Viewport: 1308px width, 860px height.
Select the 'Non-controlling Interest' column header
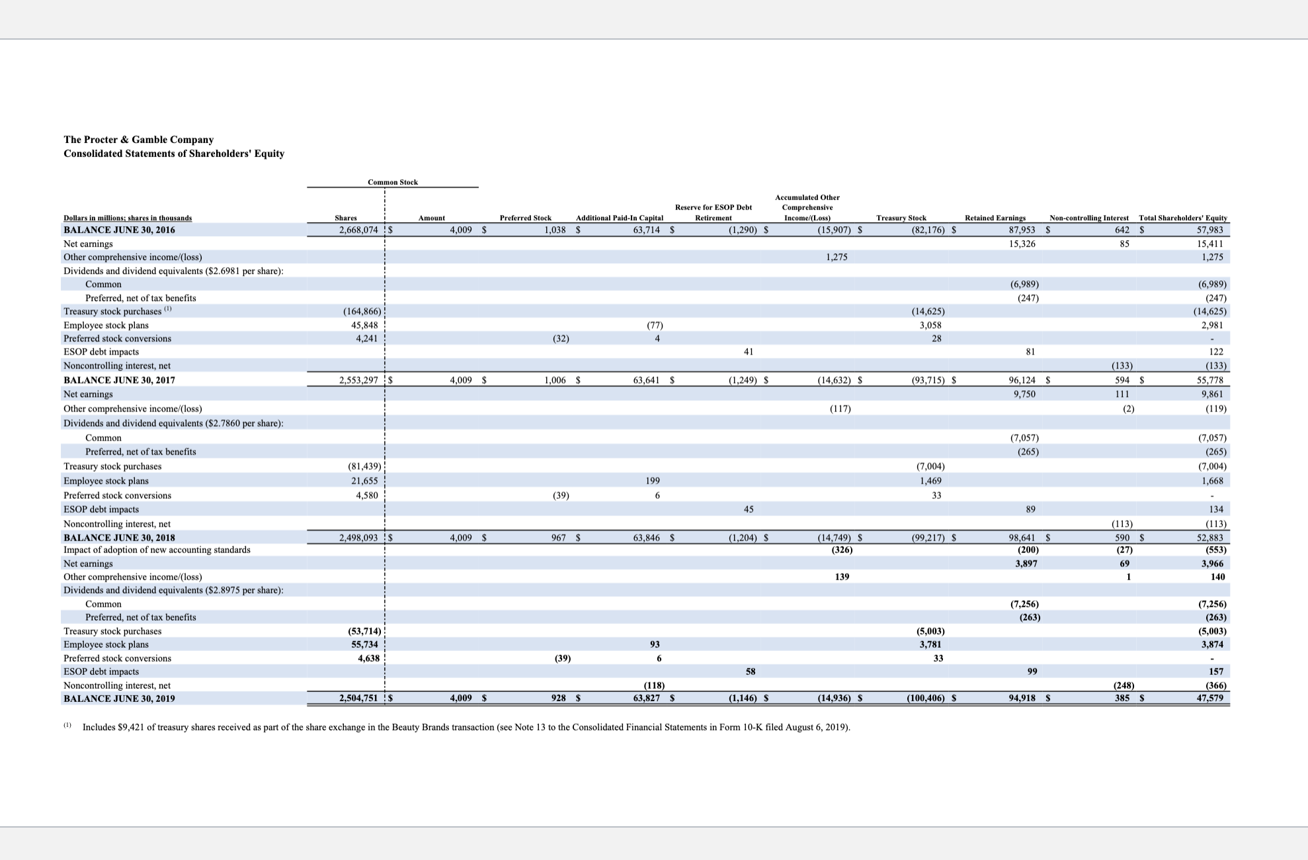1088,218
